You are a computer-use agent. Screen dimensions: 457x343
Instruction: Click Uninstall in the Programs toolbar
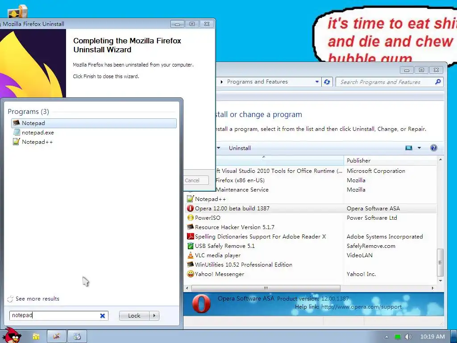tap(240, 148)
